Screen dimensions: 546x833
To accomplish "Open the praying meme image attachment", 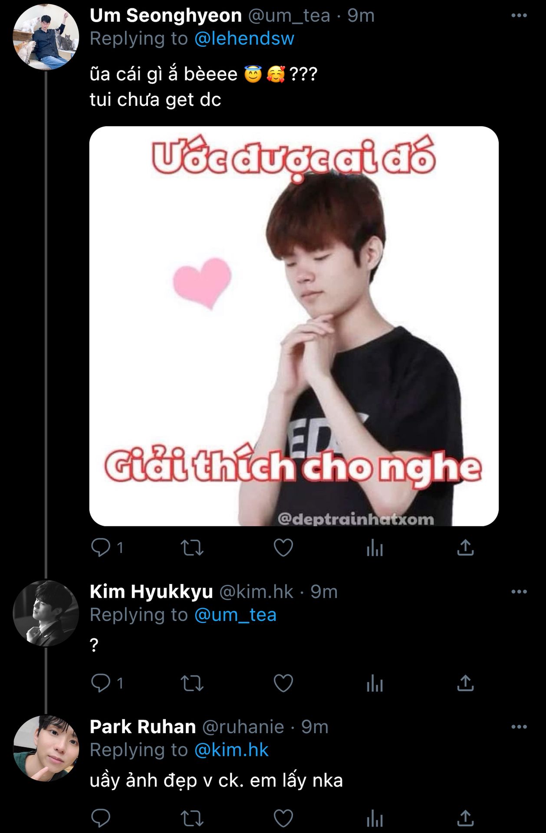I will [x=294, y=326].
